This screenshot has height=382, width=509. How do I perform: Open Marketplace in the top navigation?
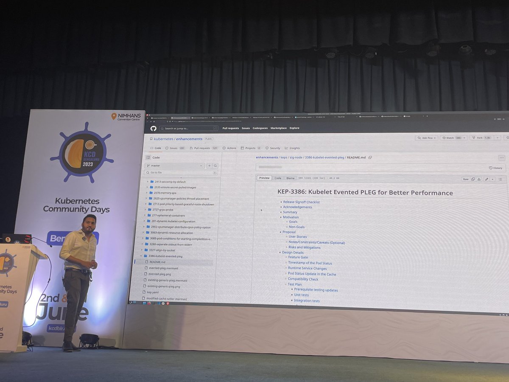point(278,128)
